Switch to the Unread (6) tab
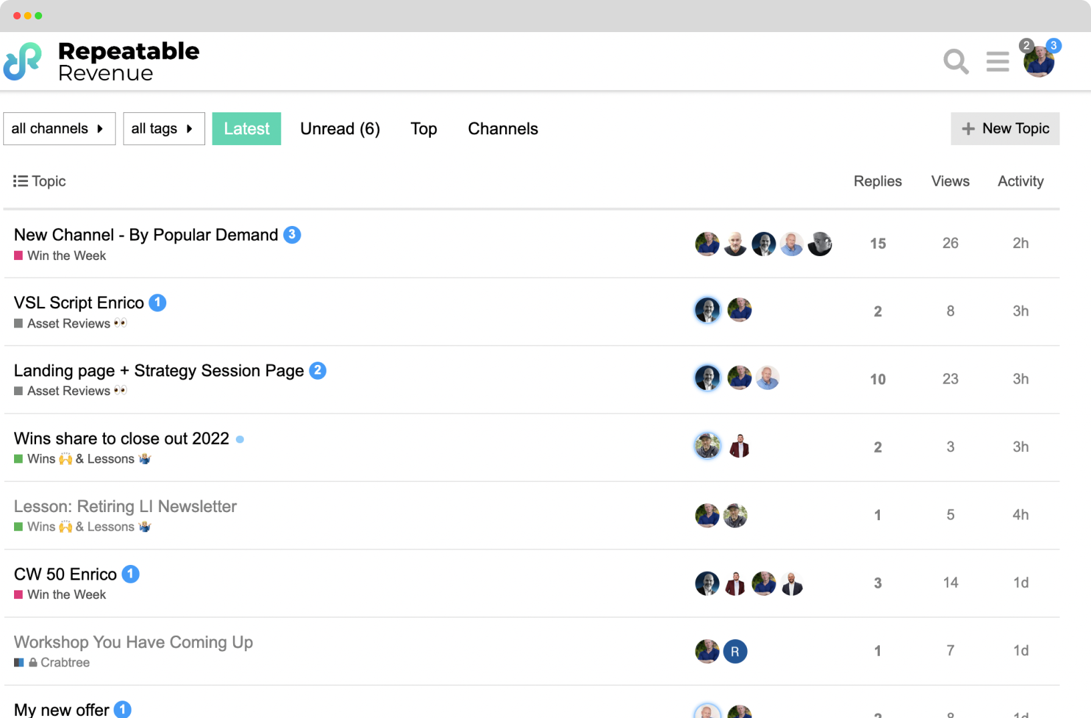This screenshot has height=718, width=1091. coord(340,128)
